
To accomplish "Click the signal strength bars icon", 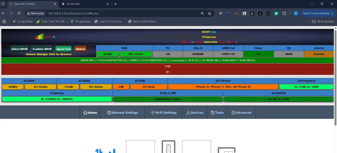I will (x=39, y=36).
